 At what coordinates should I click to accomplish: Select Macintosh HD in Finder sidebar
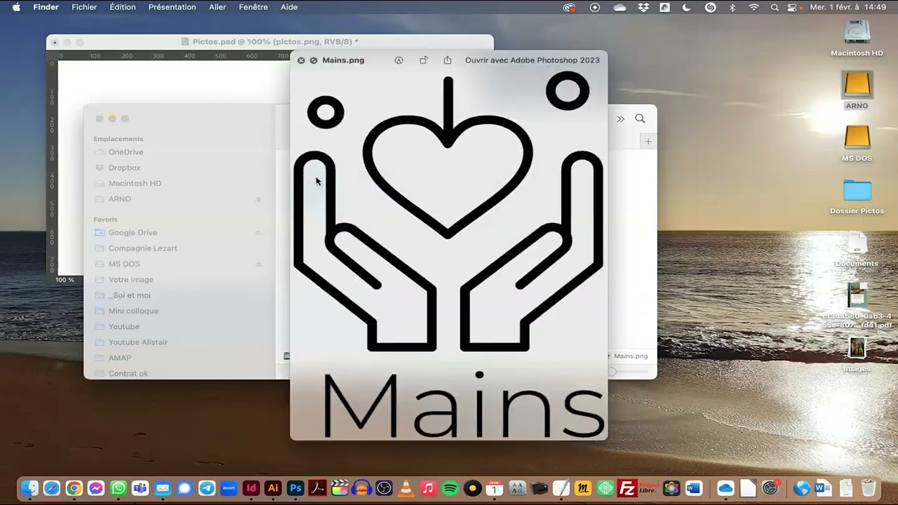tap(135, 183)
